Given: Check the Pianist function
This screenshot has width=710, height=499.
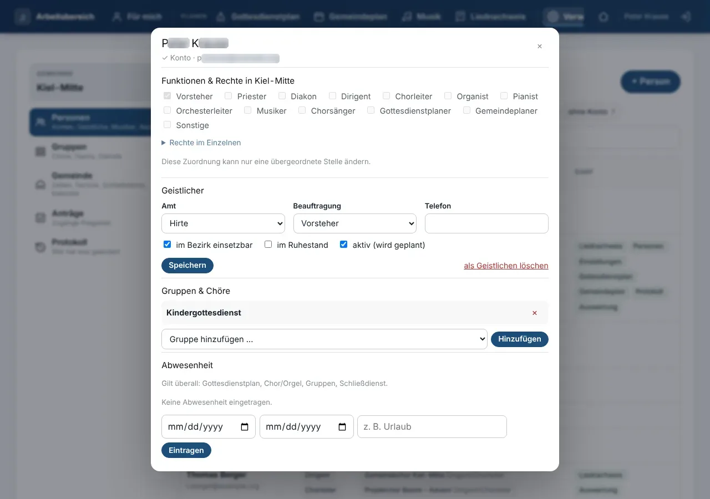Looking at the screenshot, I should click(504, 96).
